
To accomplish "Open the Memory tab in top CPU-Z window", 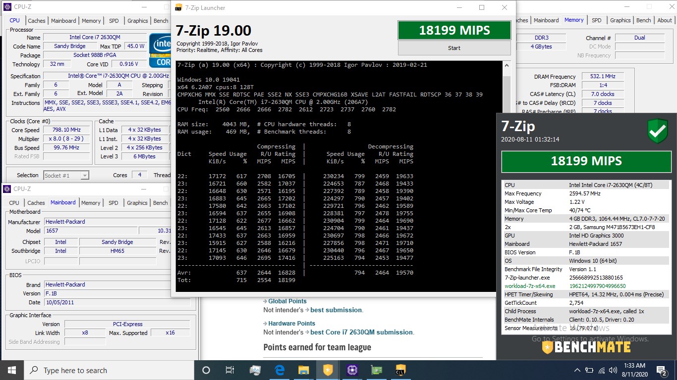I will [91, 21].
